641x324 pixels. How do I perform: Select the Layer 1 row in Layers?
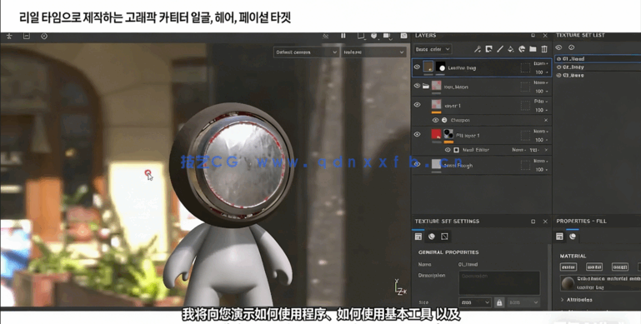coord(482,105)
